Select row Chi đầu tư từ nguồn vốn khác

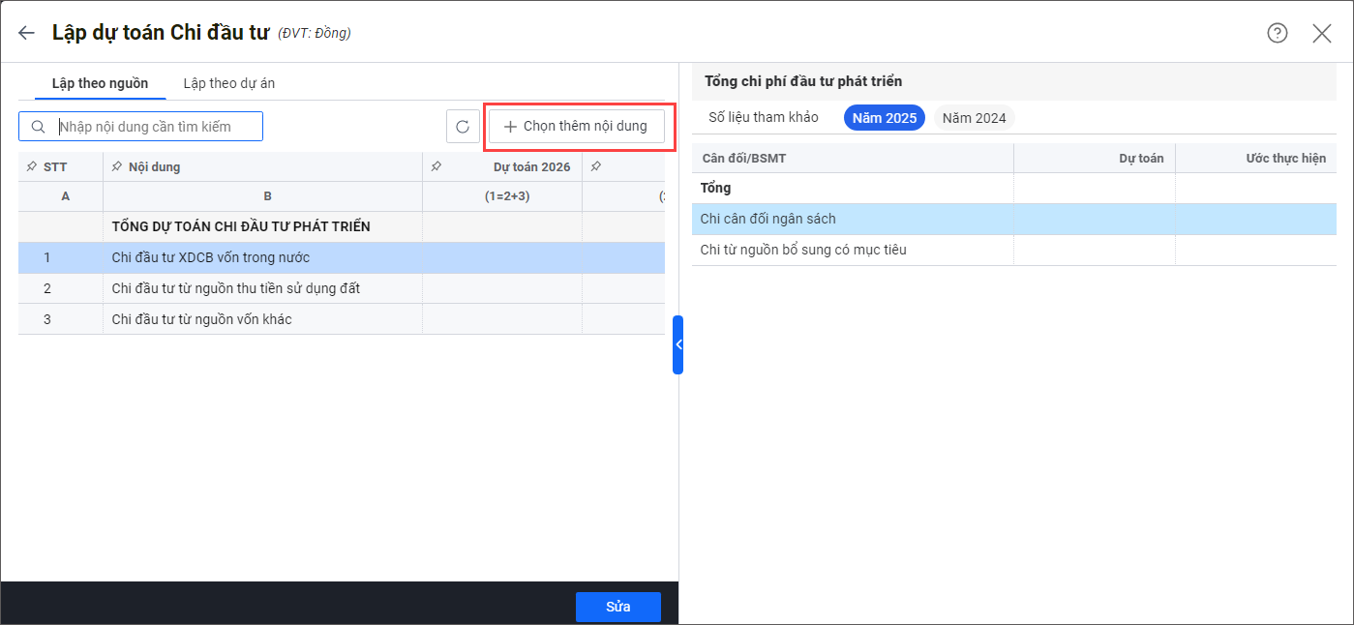[201, 319]
